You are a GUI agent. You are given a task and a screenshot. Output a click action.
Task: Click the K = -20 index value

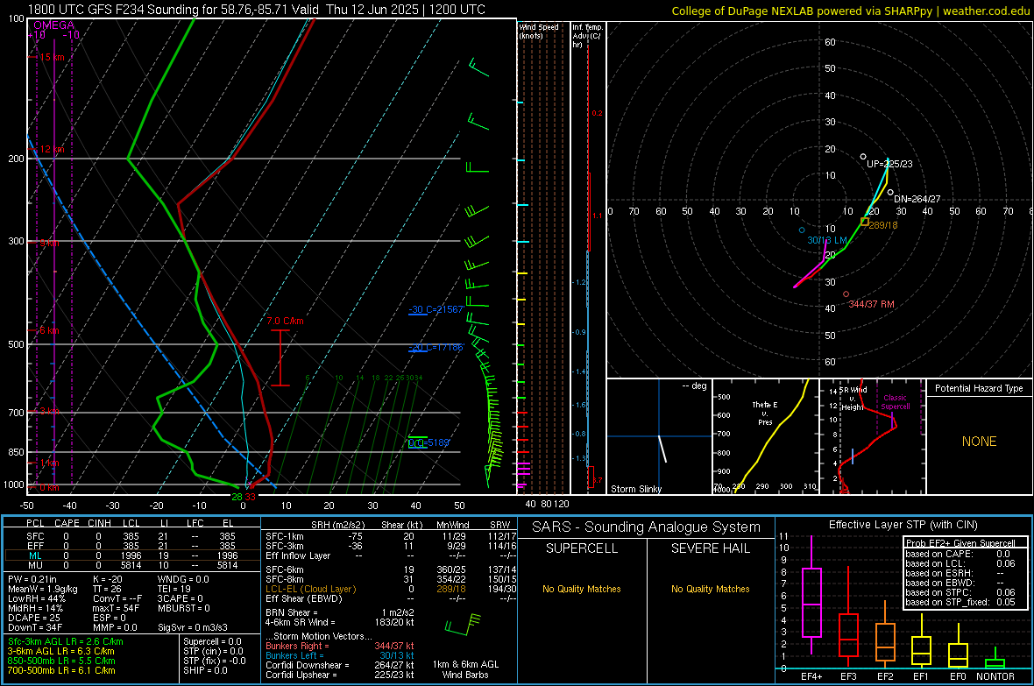(108, 579)
